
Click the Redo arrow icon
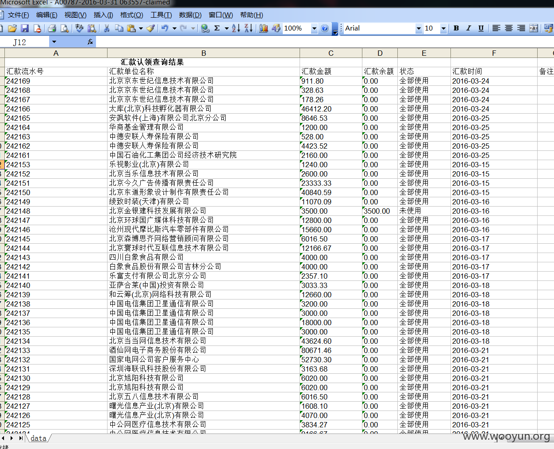[x=184, y=28]
